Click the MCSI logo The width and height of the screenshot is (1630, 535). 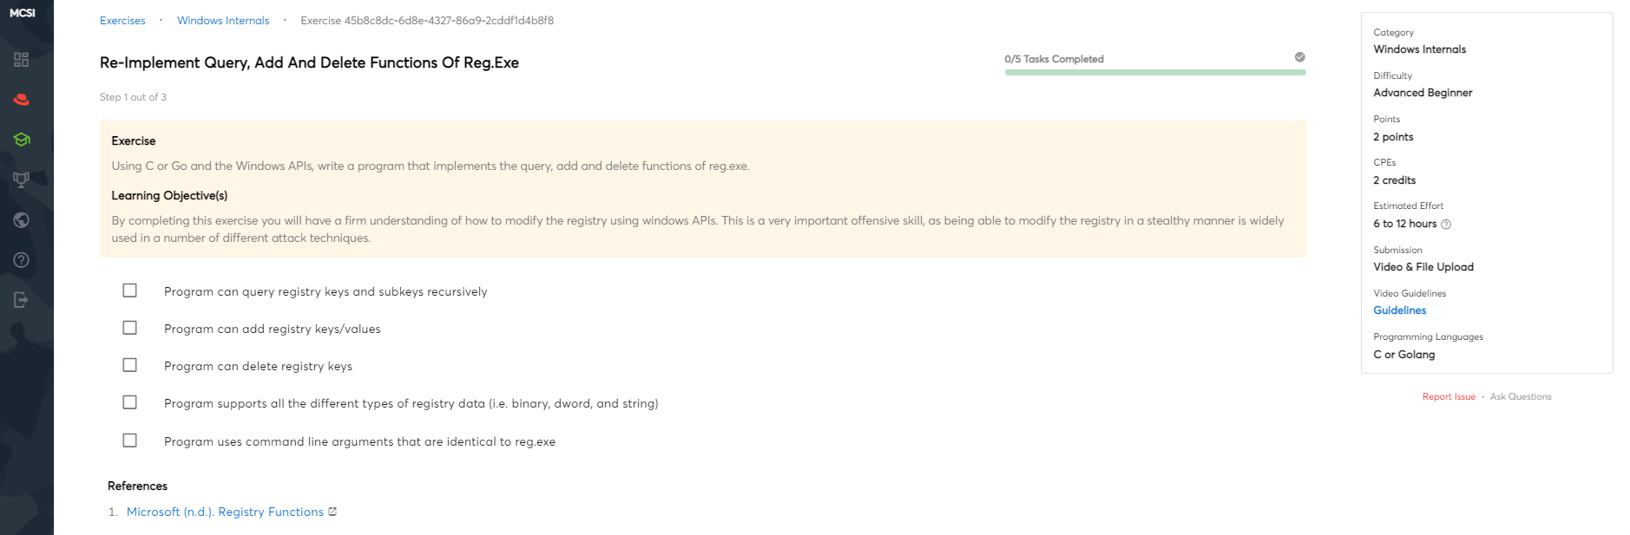click(x=23, y=13)
